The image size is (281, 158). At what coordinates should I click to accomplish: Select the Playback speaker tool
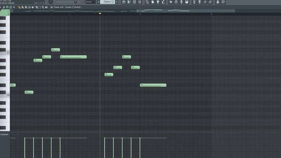(47, 7)
